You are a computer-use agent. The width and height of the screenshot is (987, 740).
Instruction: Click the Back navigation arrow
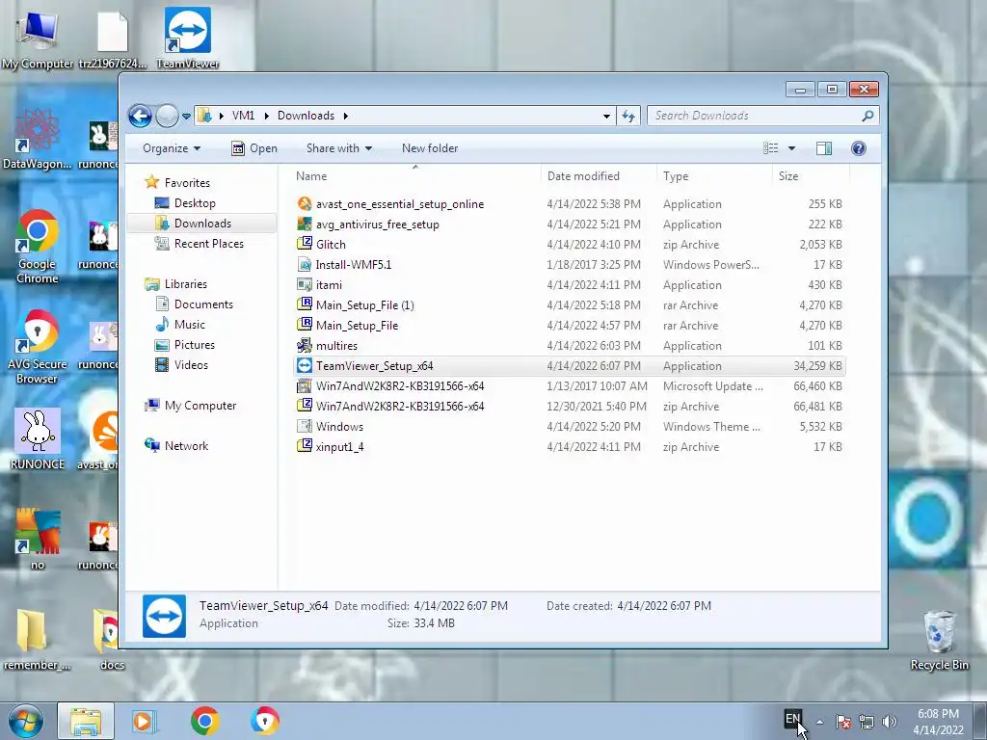pyautogui.click(x=140, y=116)
